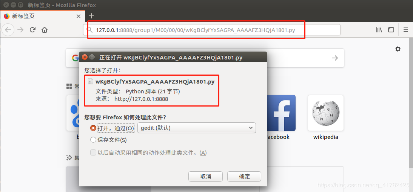
Task: Go back with the back arrow button
Action: pos(8,30)
